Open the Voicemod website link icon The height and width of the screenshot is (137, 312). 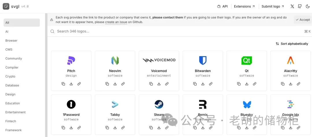pos(167,84)
